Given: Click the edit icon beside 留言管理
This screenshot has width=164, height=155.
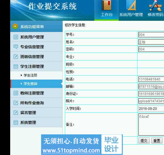Looking at the screenshot, I should tap(16, 113).
